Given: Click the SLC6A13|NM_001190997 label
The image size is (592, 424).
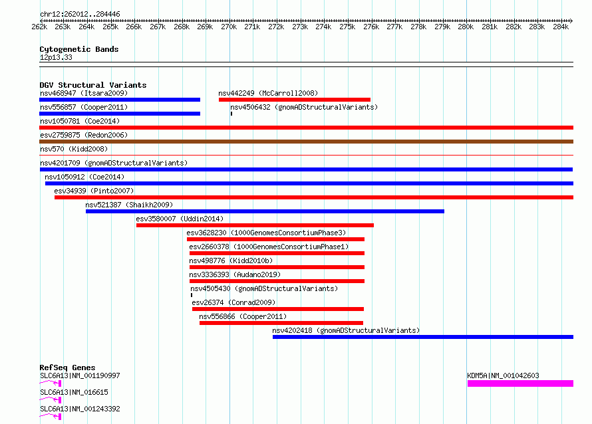Looking at the screenshot, I should tap(80, 375).
